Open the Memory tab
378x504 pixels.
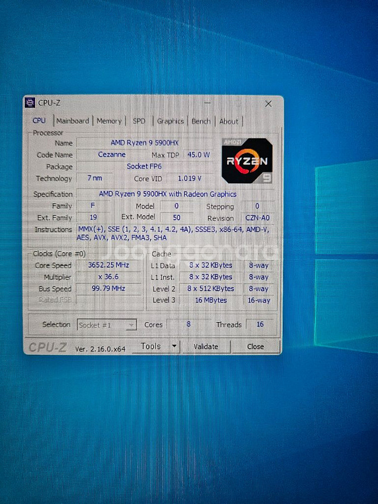[x=109, y=121]
